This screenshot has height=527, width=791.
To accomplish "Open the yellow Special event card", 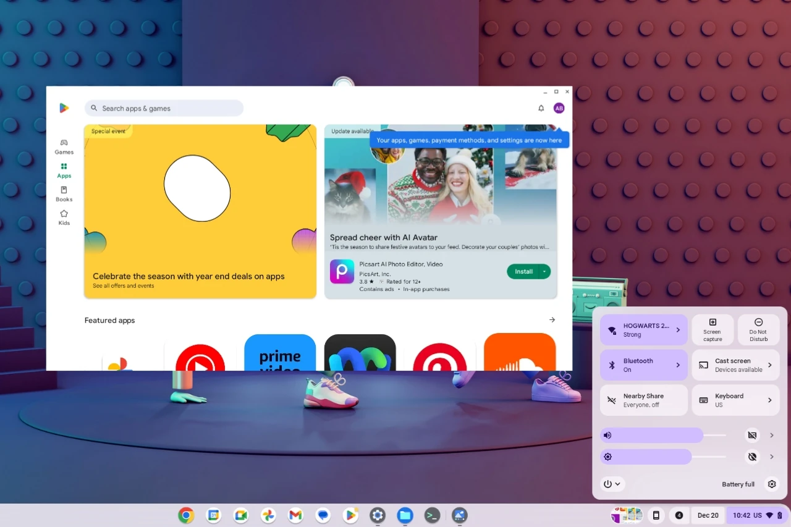I will click(x=200, y=212).
